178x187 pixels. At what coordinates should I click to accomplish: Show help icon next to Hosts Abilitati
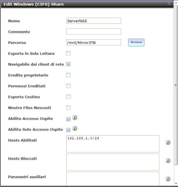pos(168,142)
